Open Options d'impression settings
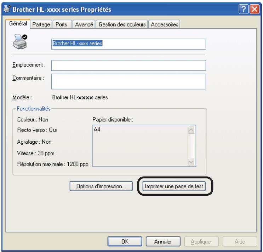This screenshot has height=252, width=263. [x=101, y=186]
